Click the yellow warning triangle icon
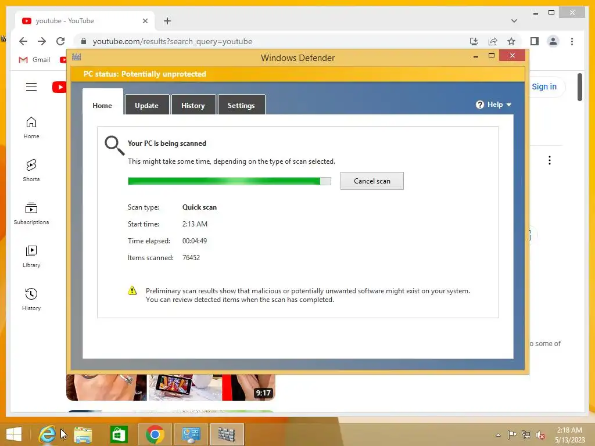595x446 pixels. 132,290
